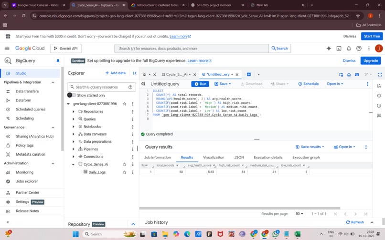Open Excel from the taskbar

tap(298, 234)
